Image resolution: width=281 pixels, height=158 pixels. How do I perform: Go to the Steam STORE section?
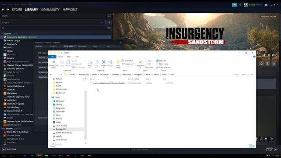tap(17, 10)
